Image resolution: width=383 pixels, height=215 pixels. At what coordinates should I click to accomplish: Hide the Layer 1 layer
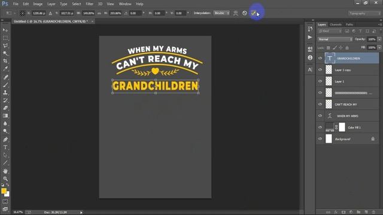point(320,81)
